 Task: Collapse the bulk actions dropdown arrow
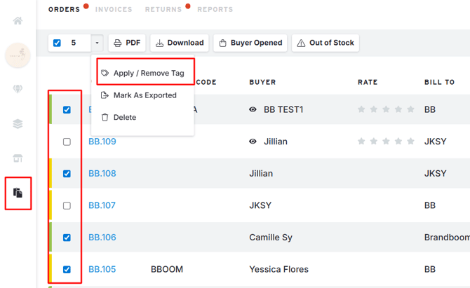tap(97, 43)
